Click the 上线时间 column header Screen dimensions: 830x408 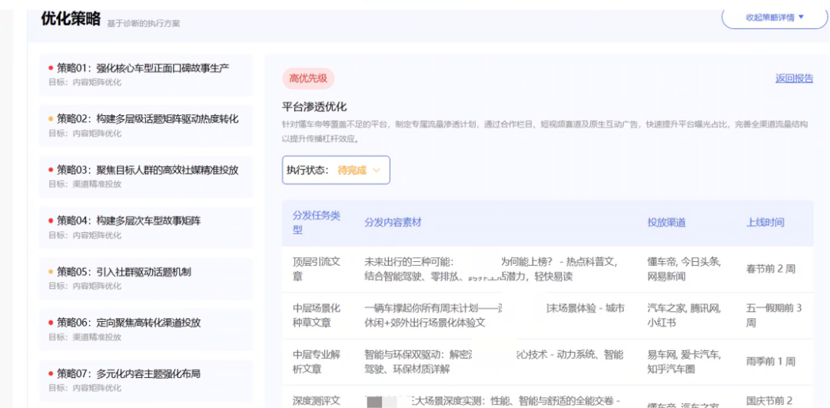click(x=765, y=222)
